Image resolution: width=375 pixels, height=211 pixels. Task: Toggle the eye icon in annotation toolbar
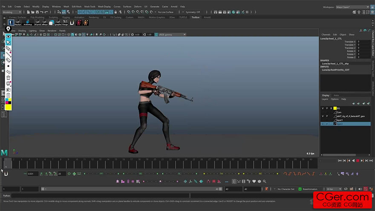9,36
